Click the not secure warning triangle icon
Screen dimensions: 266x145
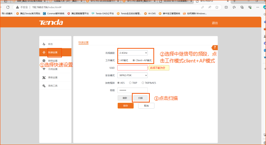[17, 7]
